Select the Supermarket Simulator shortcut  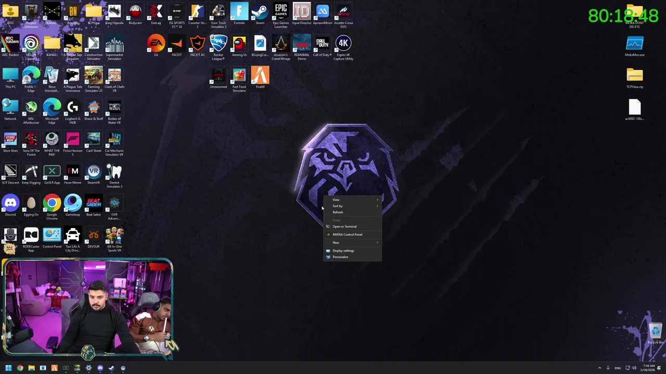pyautogui.click(x=114, y=48)
